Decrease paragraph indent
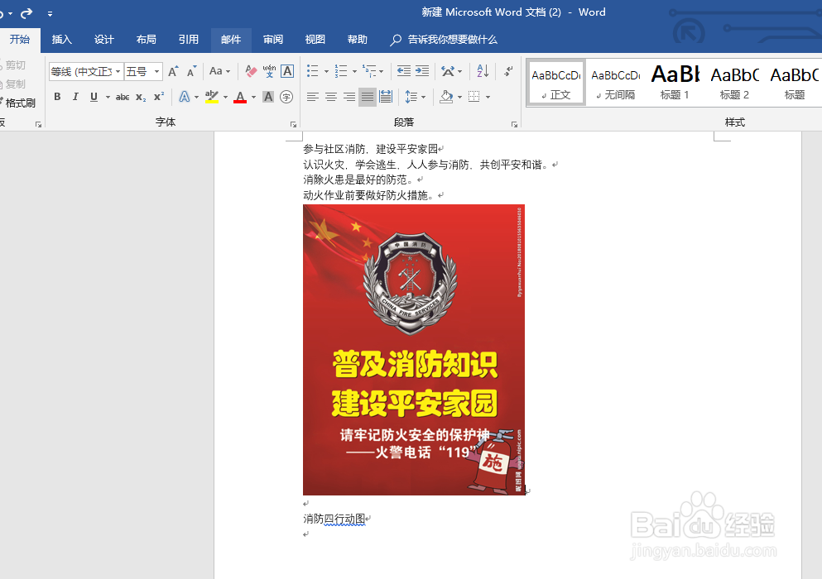822x579 pixels. coord(404,71)
